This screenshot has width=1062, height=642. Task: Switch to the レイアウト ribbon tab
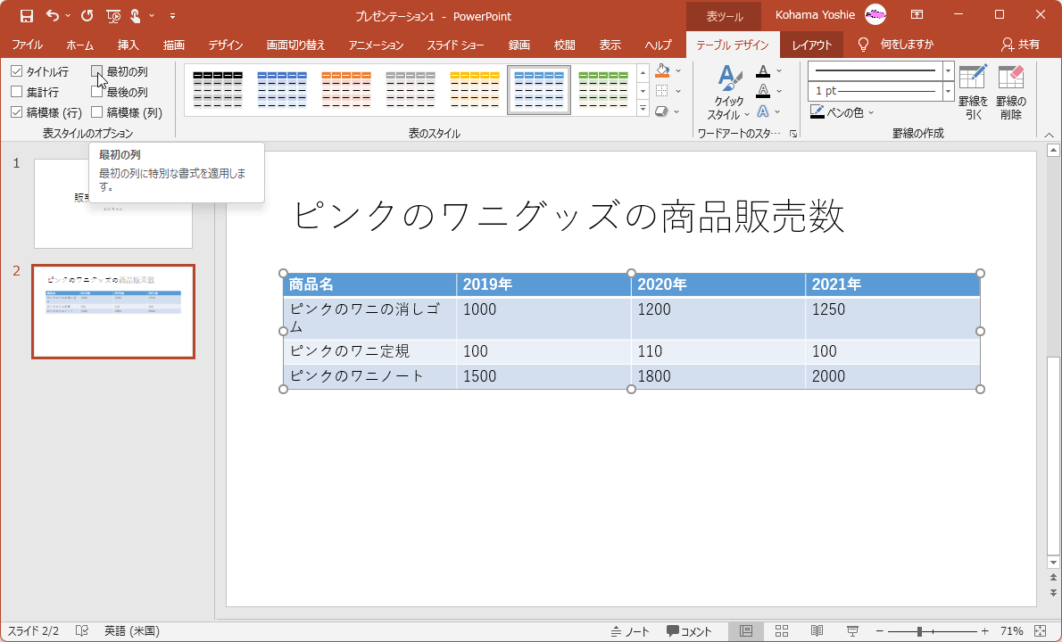(x=810, y=44)
